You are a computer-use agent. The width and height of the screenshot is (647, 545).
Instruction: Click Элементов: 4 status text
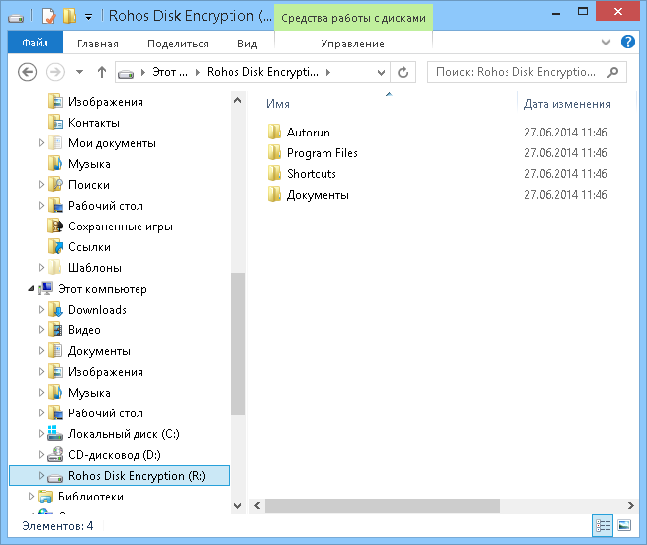[57, 526]
